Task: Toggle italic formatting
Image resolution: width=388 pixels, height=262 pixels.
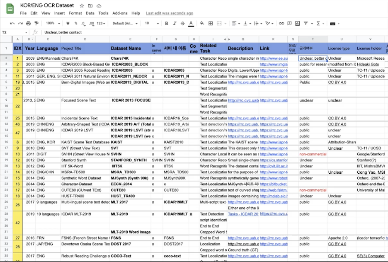Action: click(x=175, y=23)
